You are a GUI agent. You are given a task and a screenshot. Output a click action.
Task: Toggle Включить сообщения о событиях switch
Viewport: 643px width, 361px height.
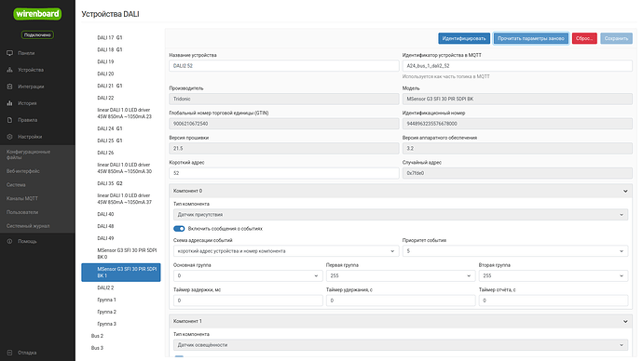pos(179,229)
